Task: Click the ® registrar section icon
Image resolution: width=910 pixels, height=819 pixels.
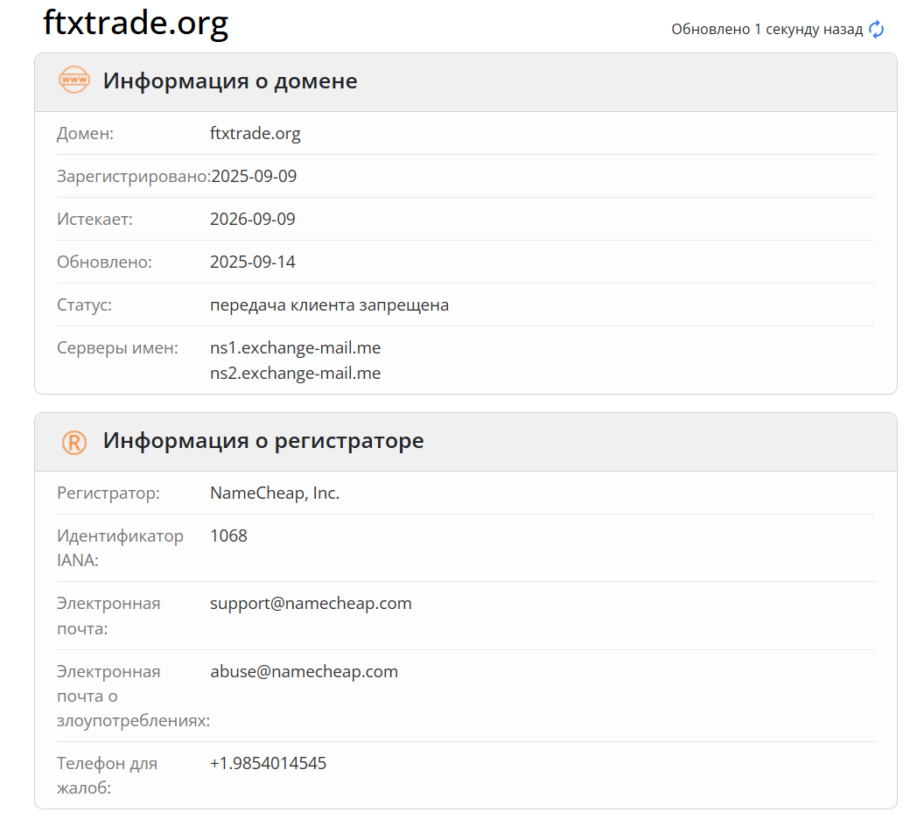Action: pos(74,441)
